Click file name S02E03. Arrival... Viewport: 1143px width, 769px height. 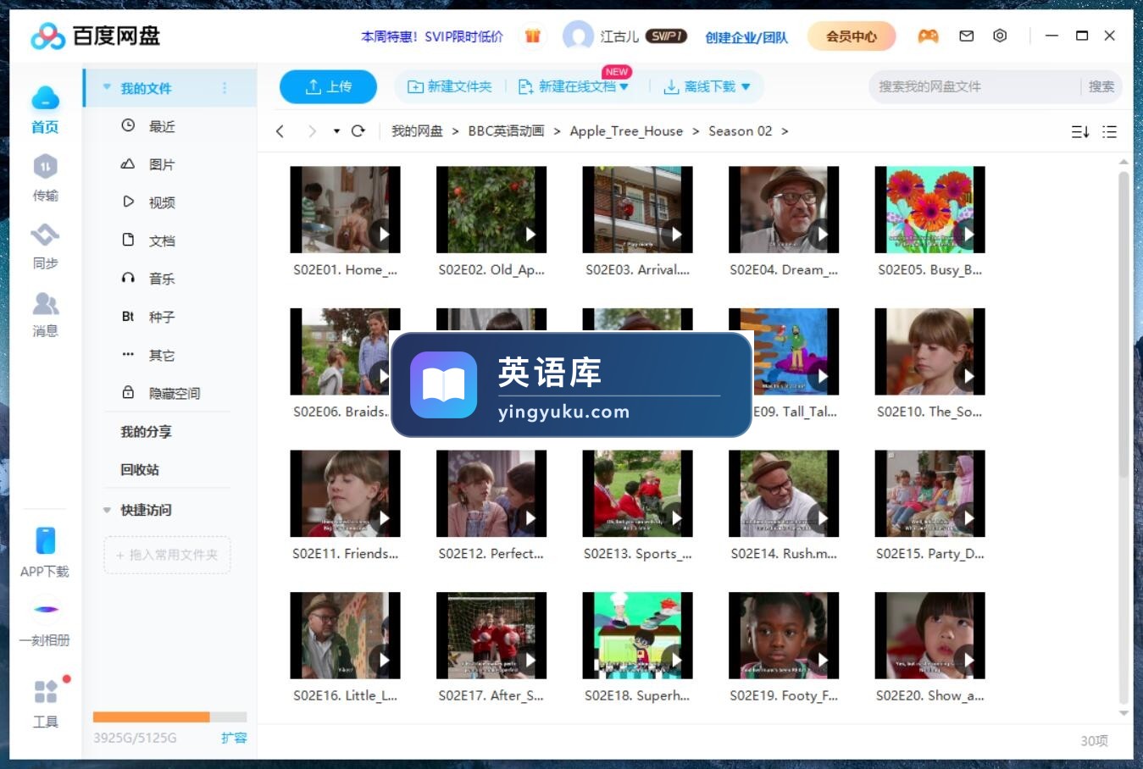[637, 270]
